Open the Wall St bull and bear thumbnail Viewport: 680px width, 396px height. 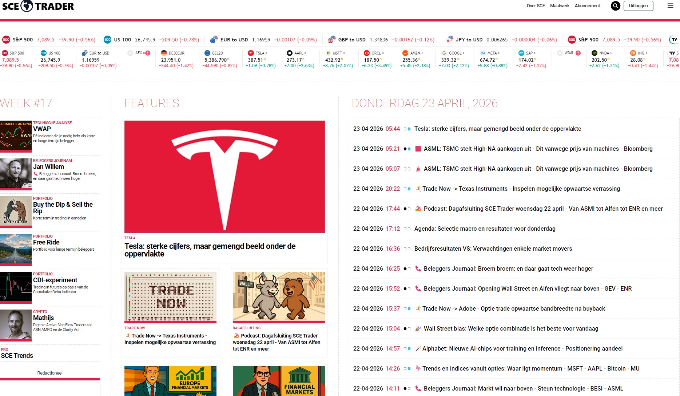pyautogui.click(x=279, y=298)
